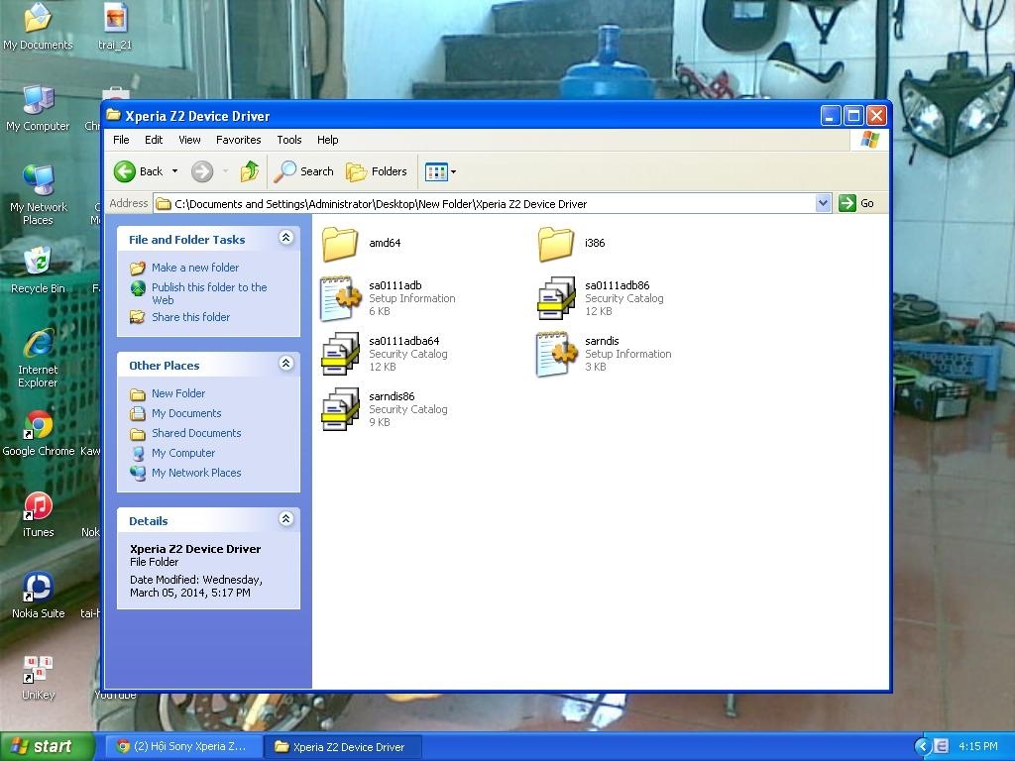The height and width of the screenshot is (761, 1015).
Task: Open the File menu
Action: pyautogui.click(x=121, y=140)
